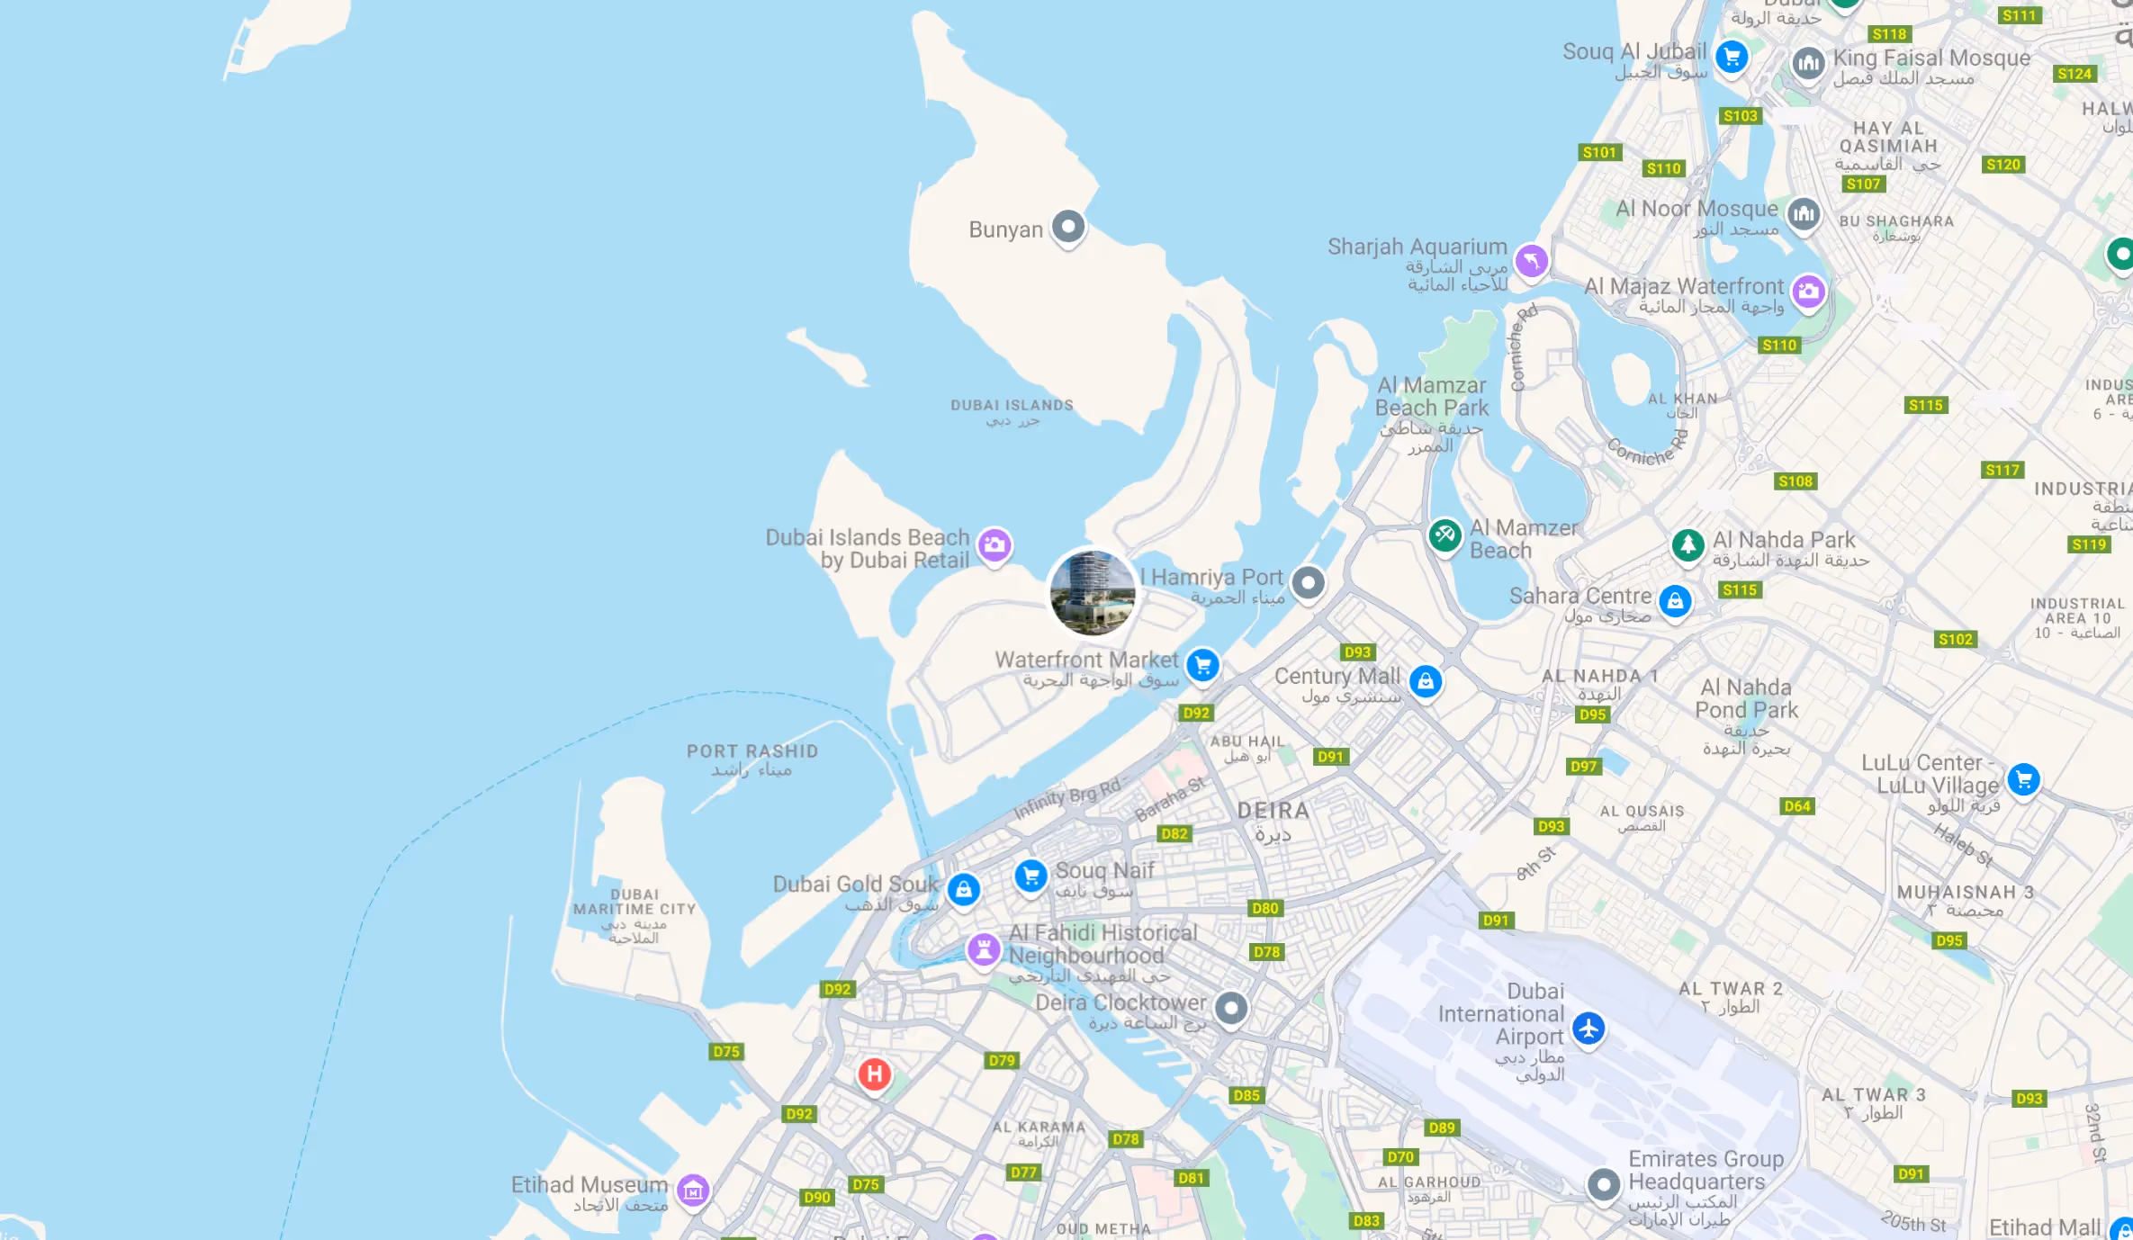The image size is (2133, 1240).
Task: Open the Waterfront Market cart marker
Action: pyautogui.click(x=1202, y=665)
